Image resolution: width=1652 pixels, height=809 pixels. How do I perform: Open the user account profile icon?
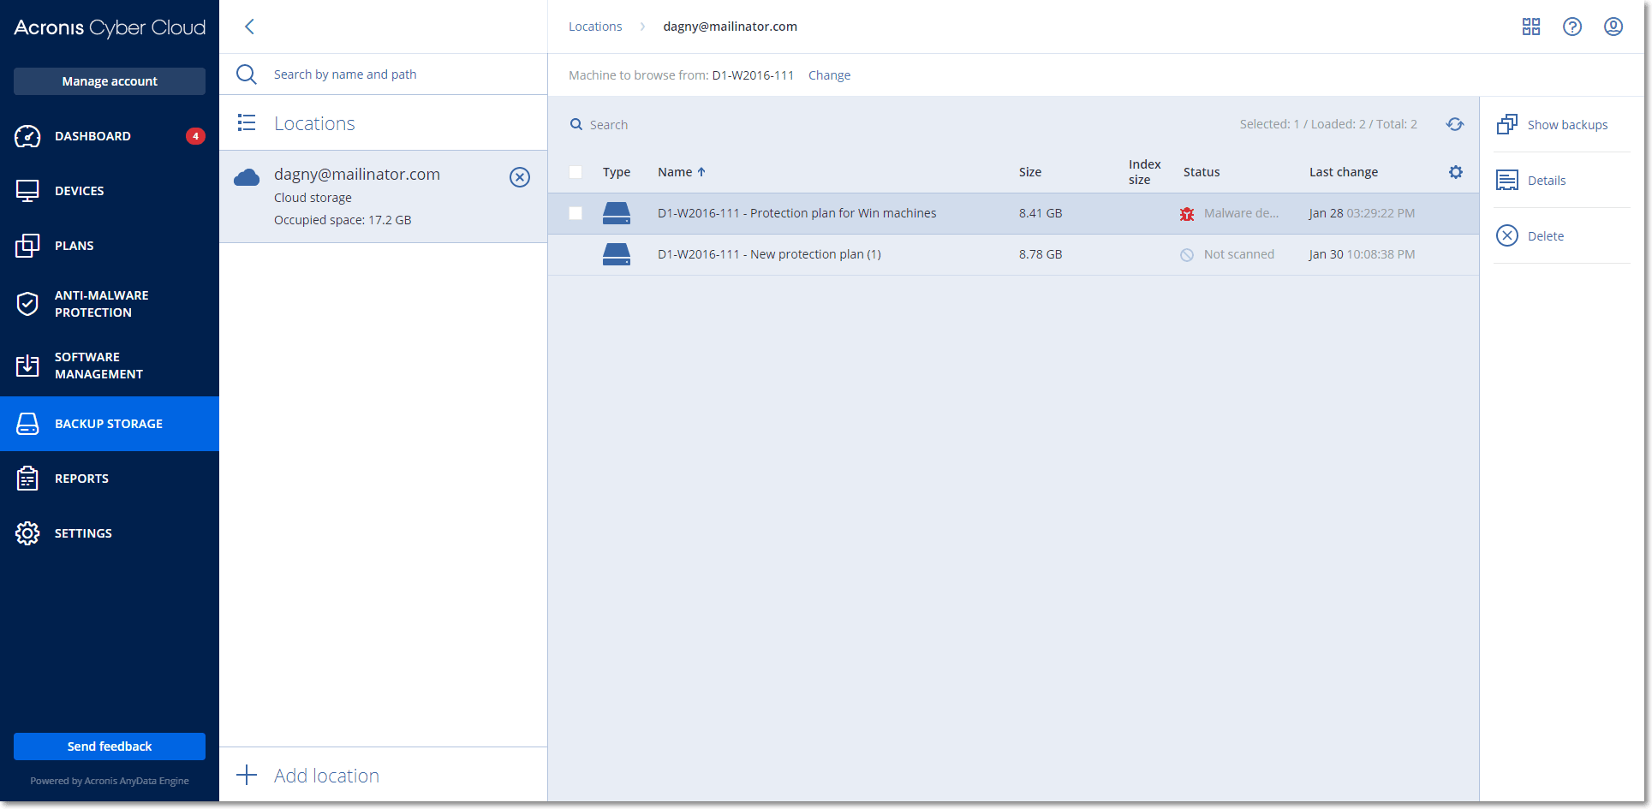coord(1613,27)
